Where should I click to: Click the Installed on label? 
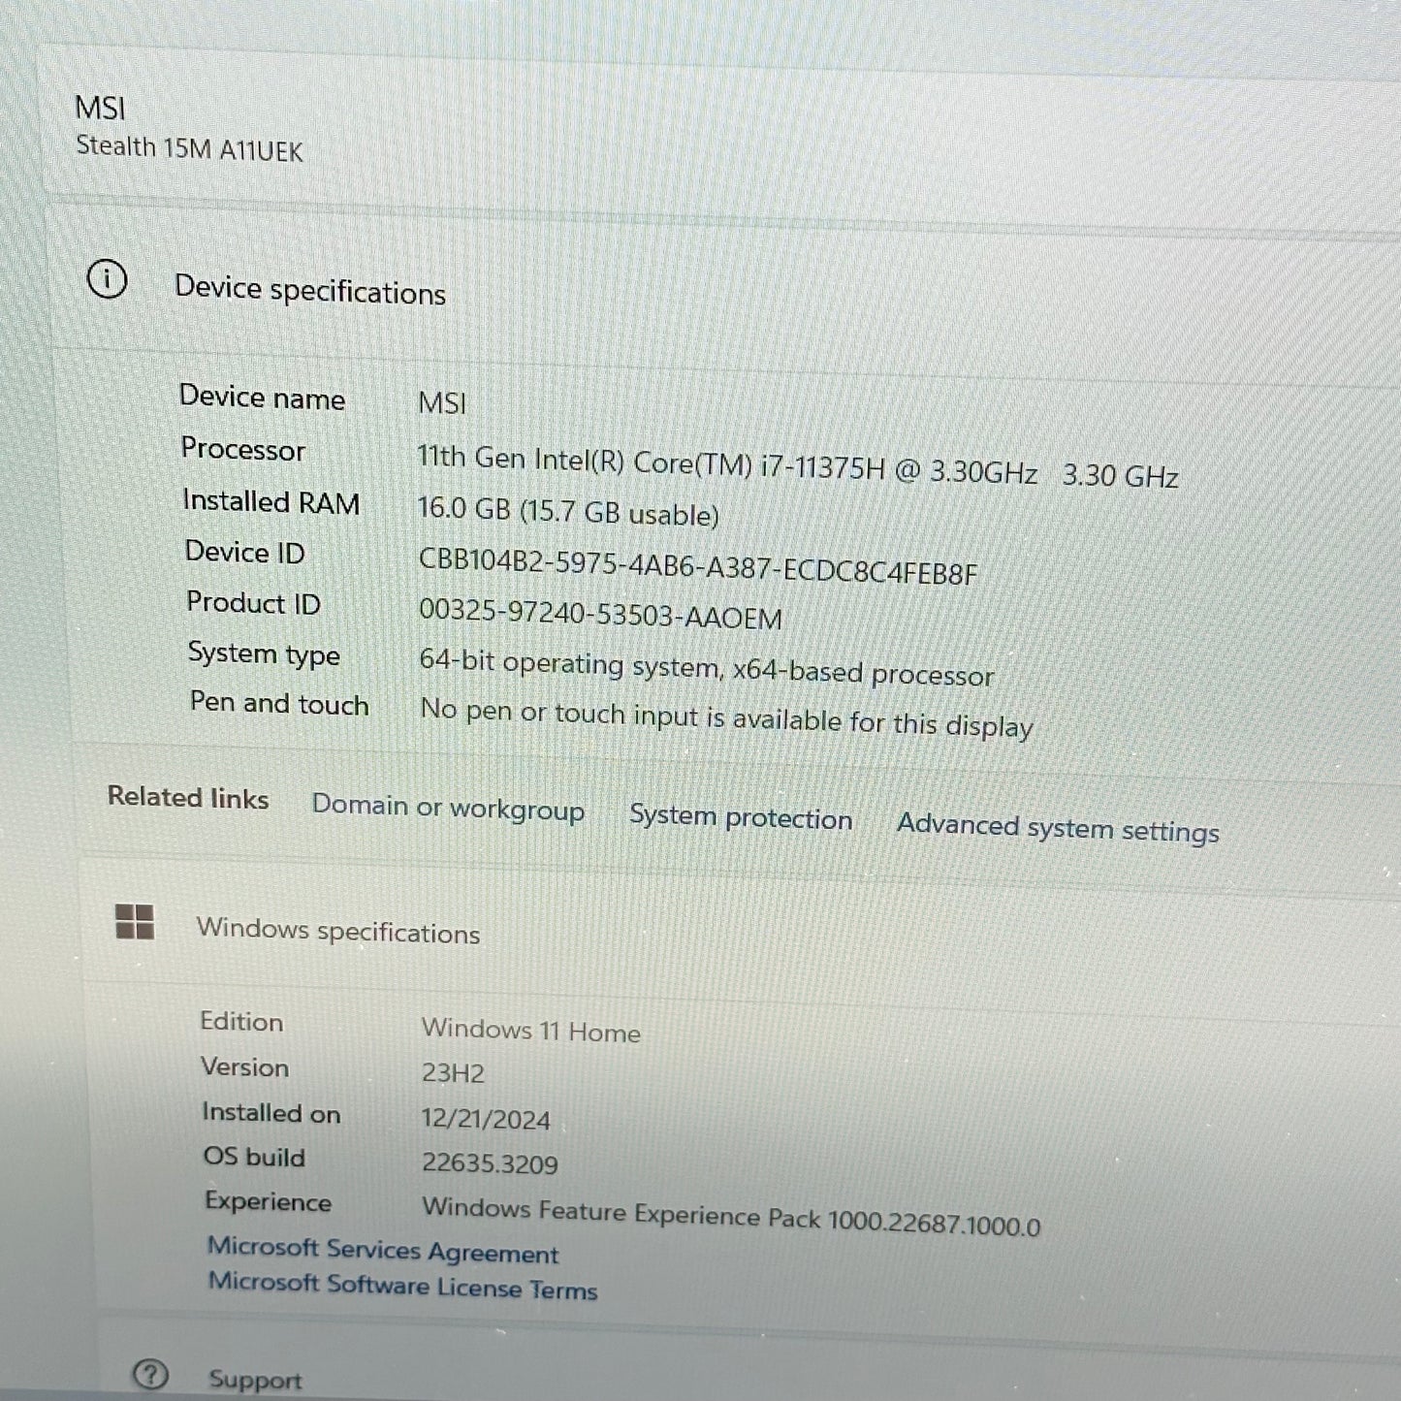click(x=271, y=1113)
